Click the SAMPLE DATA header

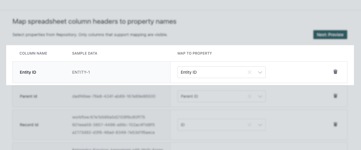point(85,53)
